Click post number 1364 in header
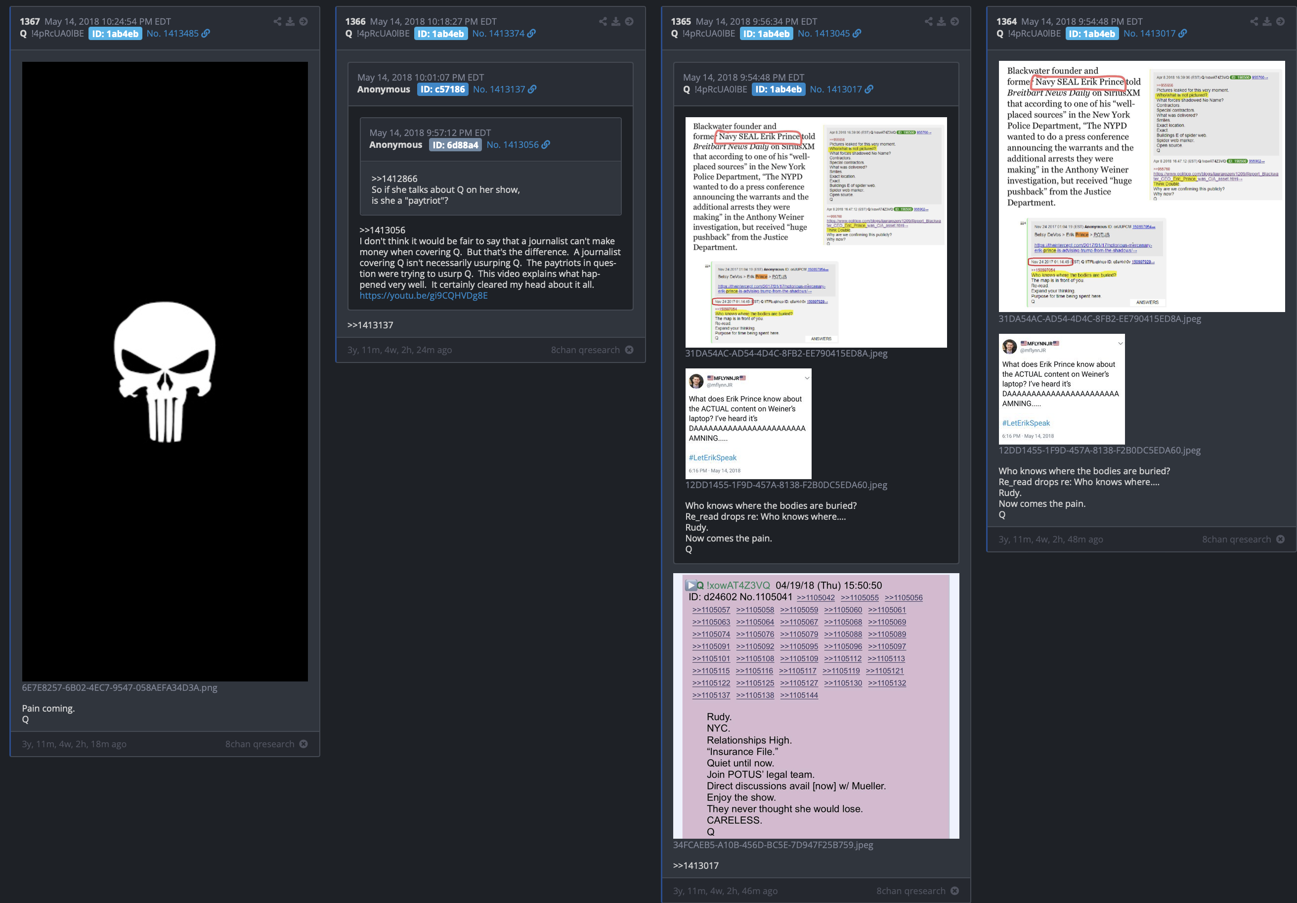Screen dimensions: 1297x903 coord(1007,21)
